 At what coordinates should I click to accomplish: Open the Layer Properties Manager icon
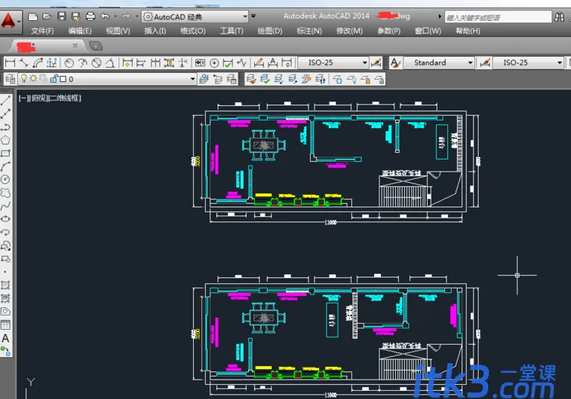point(10,79)
